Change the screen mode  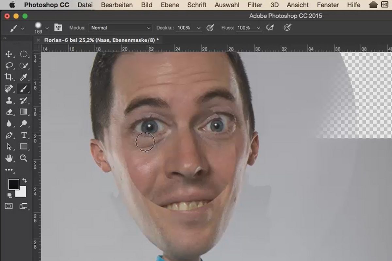tap(24, 206)
